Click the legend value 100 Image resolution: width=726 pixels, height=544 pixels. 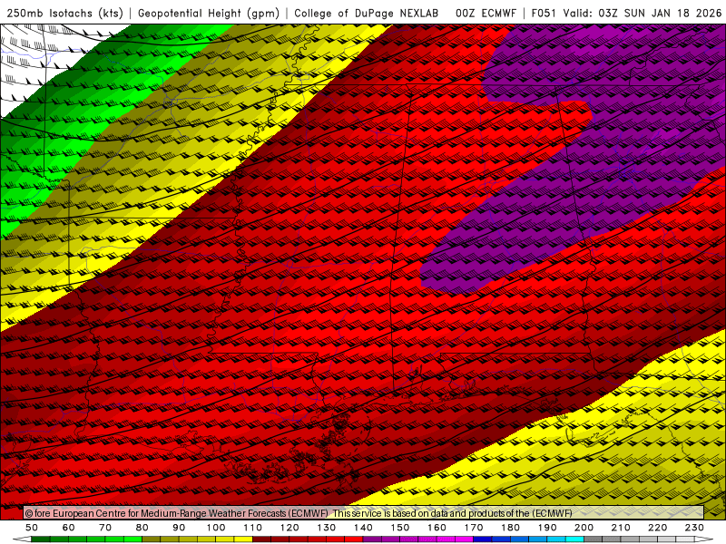[216, 528]
